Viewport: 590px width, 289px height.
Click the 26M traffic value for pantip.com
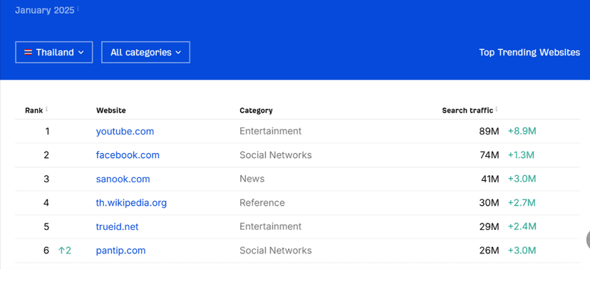pyautogui.click(x=489, y=251)
